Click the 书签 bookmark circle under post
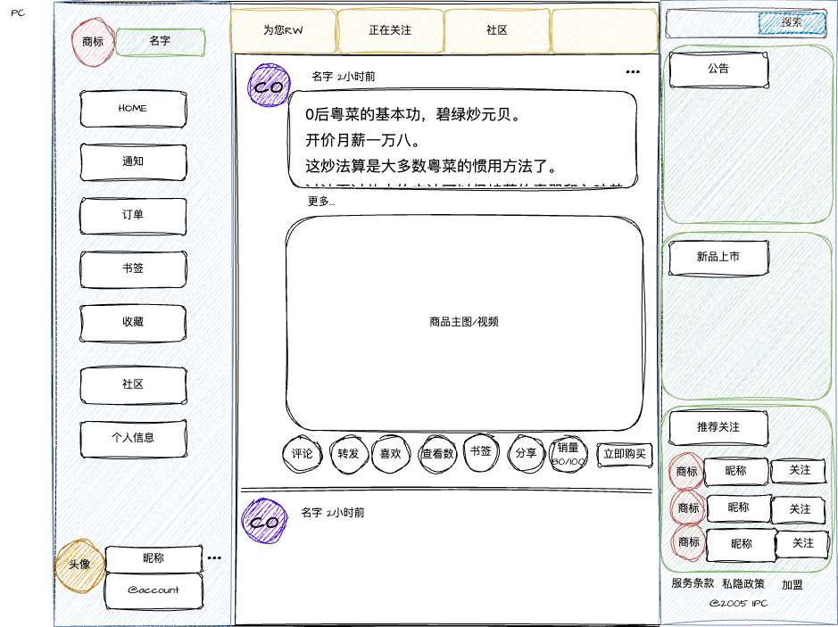 (481, 451)
